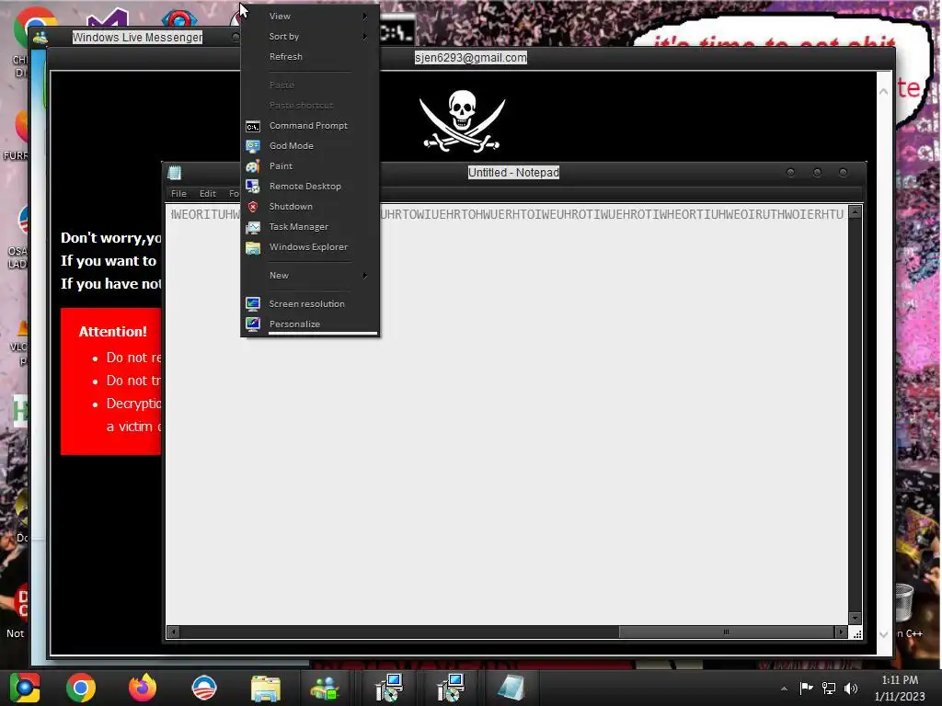Click the Messenger window title bar icon
Image resolution: width=942 pixels, height=706 pixels.
tap(40, 38)
